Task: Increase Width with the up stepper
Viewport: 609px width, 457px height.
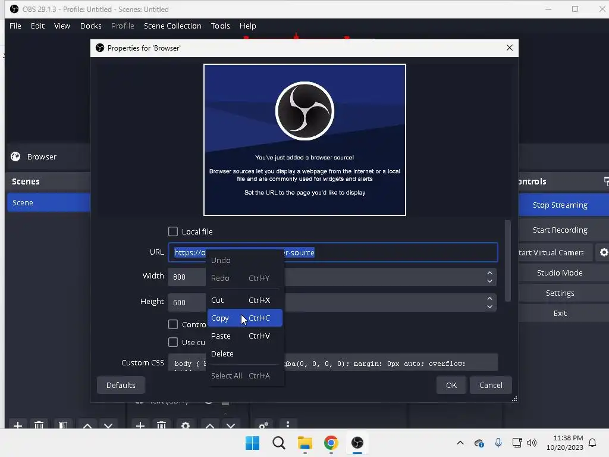Action: 489,273
